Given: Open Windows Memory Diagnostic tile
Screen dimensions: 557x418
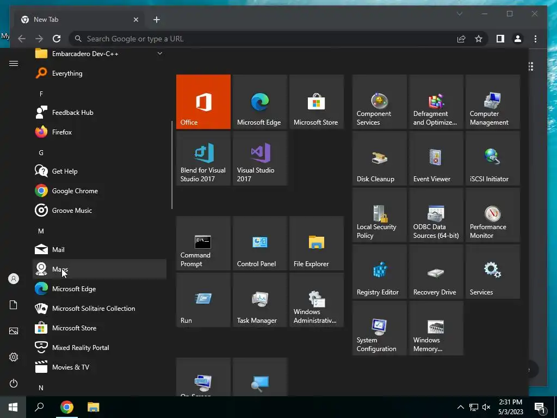Looking at the screenshot, I should pyautogui.click(x=436, y=328).
